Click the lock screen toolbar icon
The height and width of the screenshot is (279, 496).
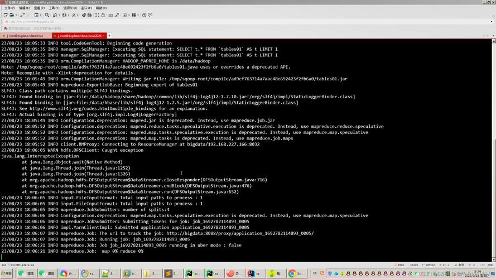click(x=103, y=15)
